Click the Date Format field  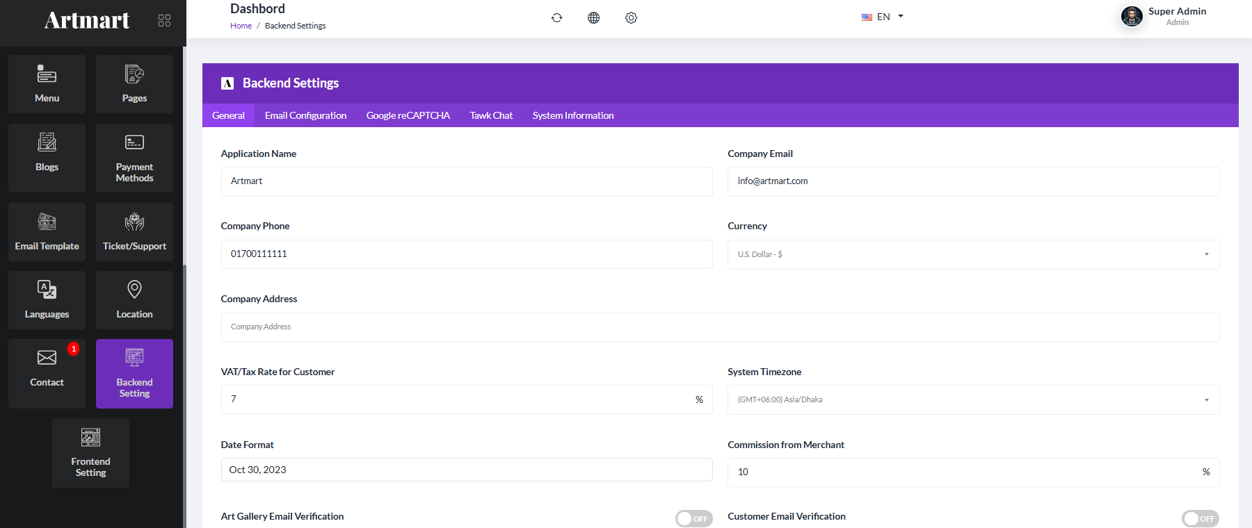467,470
